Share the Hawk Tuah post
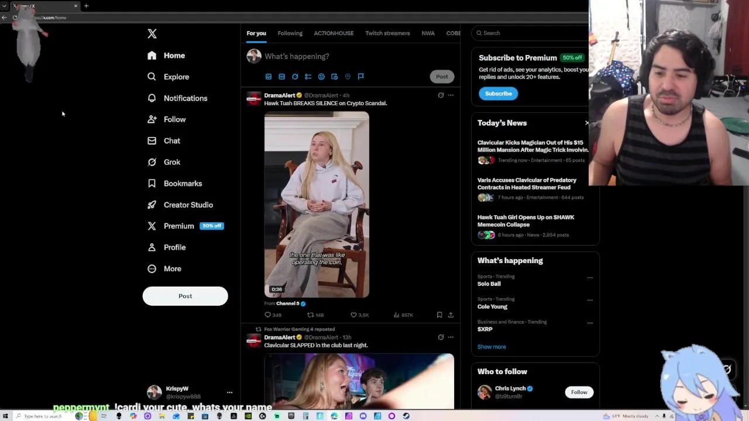Viewport: 749px width, 421px height. click(x=451, y=315)
